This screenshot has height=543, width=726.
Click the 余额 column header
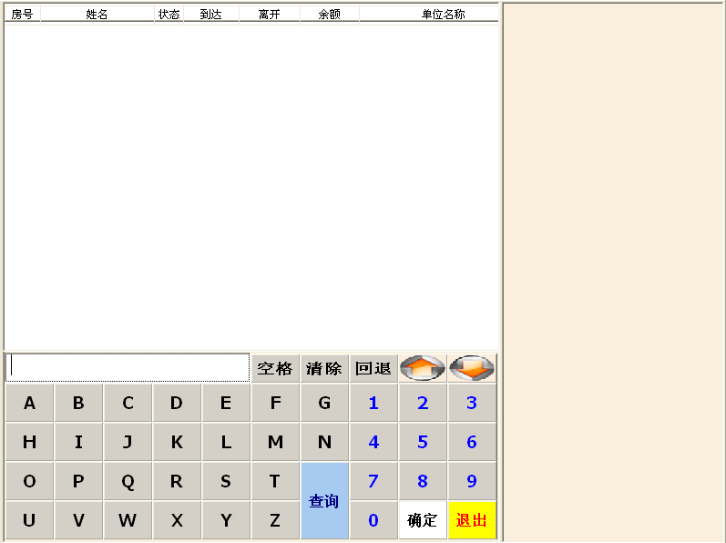pos(329,15)
